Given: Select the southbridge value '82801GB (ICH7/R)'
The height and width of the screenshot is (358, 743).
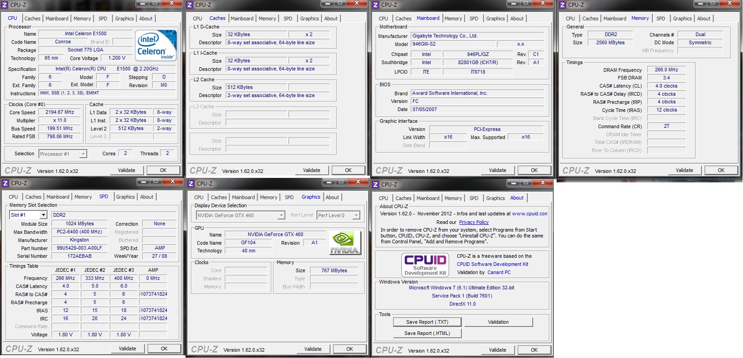Looking at the screenshot, I should (478, 63).
